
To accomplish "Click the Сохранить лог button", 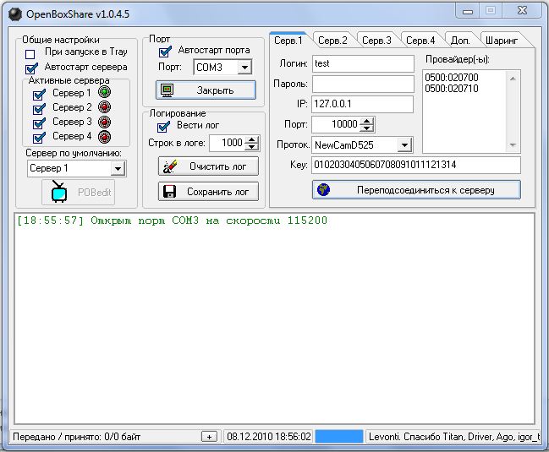I will tap(208, 192).
